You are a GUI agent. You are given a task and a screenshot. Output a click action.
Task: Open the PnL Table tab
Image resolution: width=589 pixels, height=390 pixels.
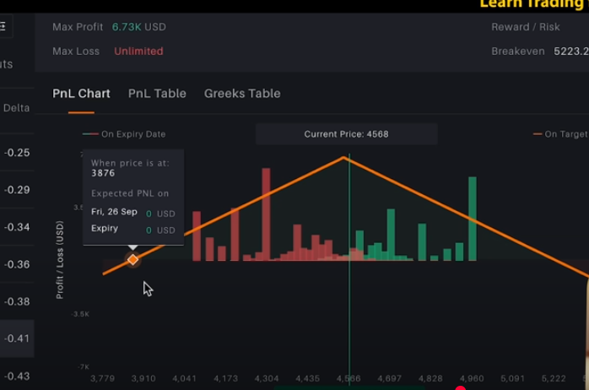click(157, 94)
